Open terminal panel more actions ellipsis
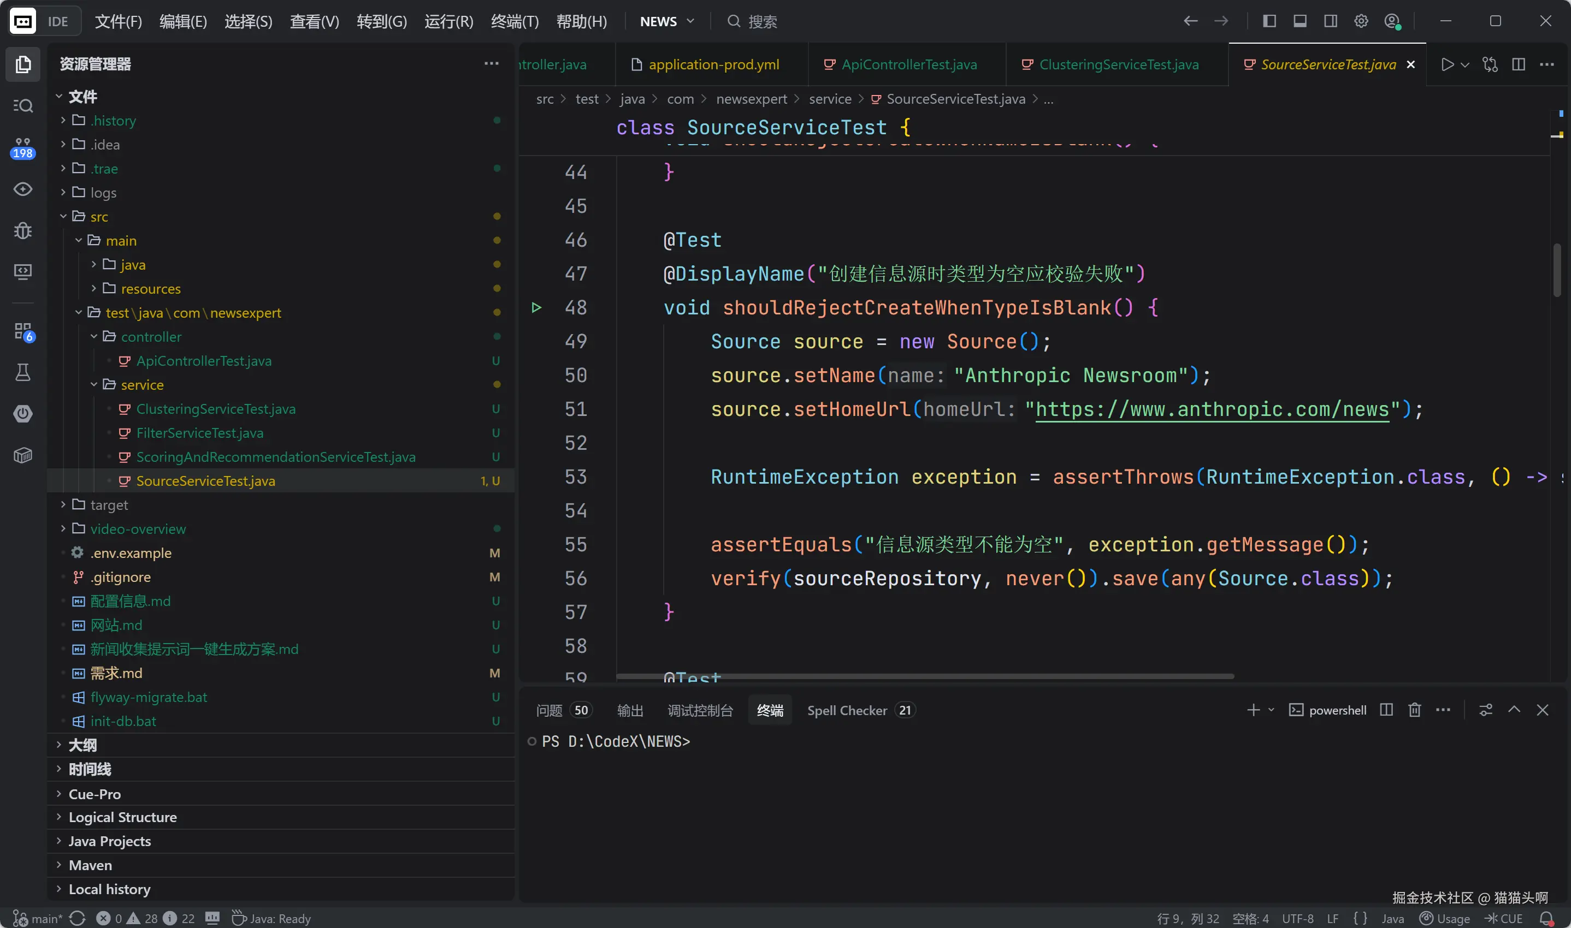Image resolution: width=1571 pixels, height=928 pixels. [1443, 710]
